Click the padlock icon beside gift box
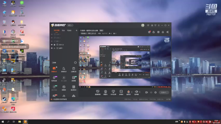 154,32
